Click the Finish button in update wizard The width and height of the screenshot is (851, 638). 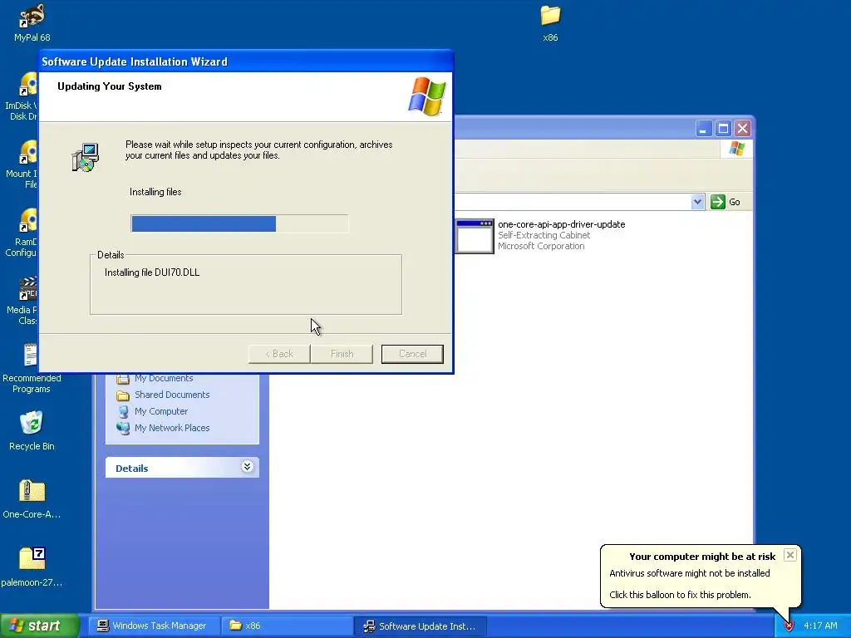(342, 354)
